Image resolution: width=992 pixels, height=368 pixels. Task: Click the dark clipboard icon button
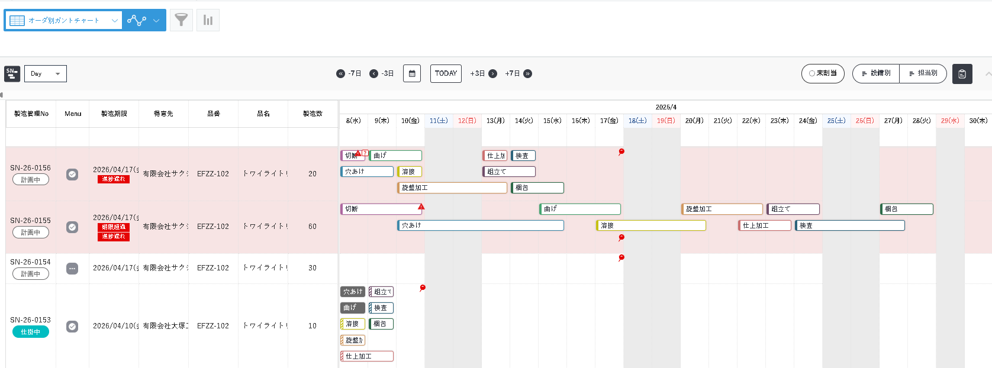(962, 73)
